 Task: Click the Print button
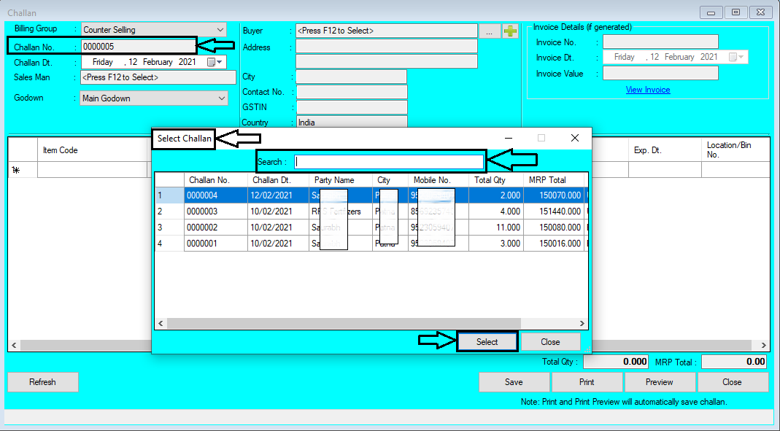tap(587, 381)
